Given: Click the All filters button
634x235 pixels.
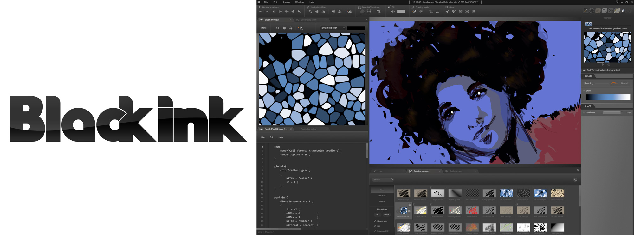Looking at the screenshot, I should (x=377, y=214).
